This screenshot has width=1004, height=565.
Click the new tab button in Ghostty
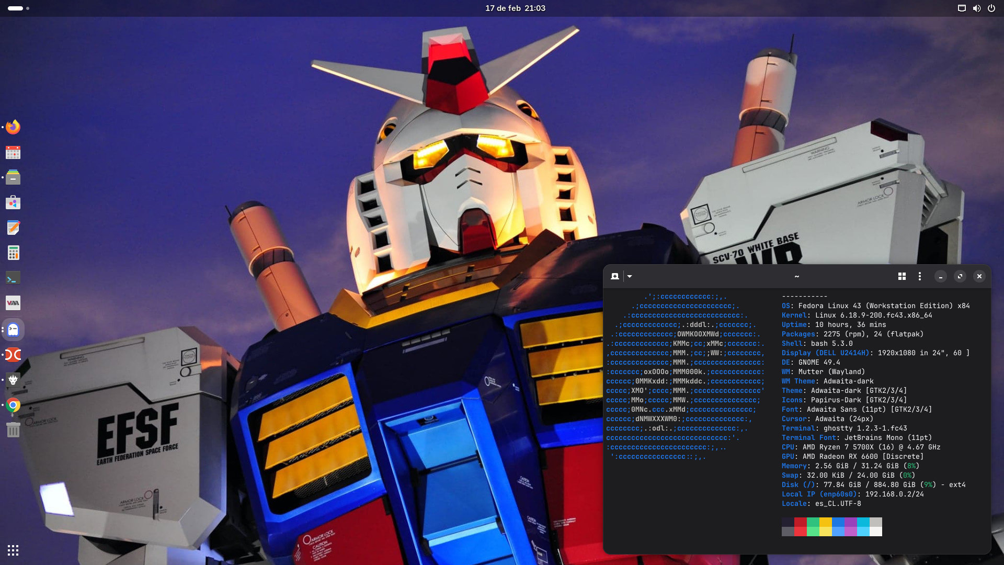pyautogui.click(x=615, y=276)
